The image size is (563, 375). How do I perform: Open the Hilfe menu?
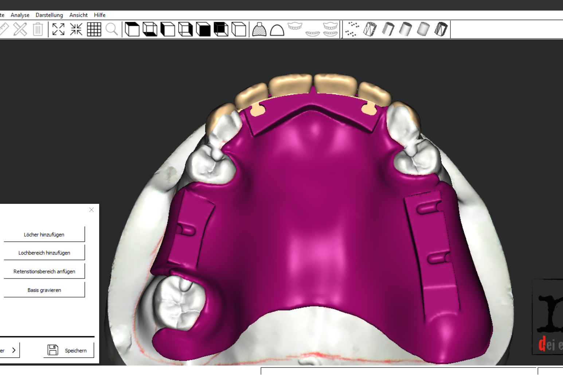pyautogui.click(x=99, y=15)
